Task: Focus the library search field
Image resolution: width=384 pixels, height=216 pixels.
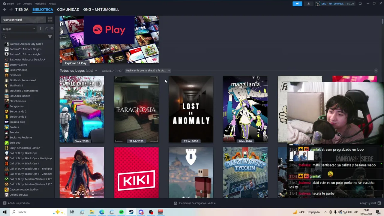Action: click(24, 36)
